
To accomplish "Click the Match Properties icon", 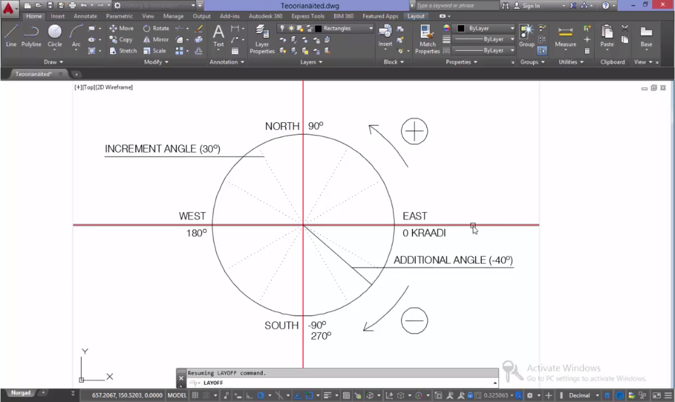I will click(427, 39).
